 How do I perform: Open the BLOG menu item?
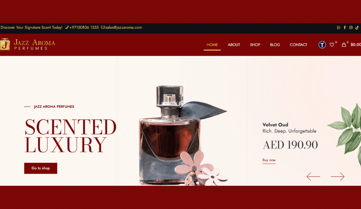[x=275, y=45]
